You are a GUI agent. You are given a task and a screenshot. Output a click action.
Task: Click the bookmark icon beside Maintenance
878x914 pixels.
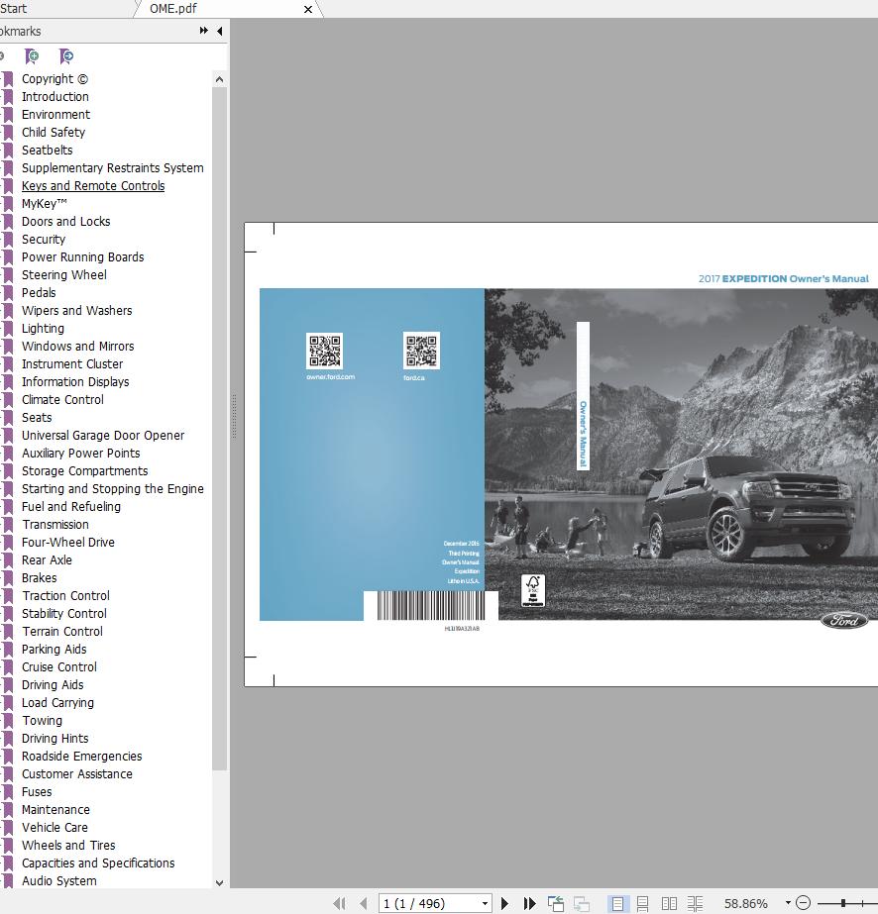[8, 810]
